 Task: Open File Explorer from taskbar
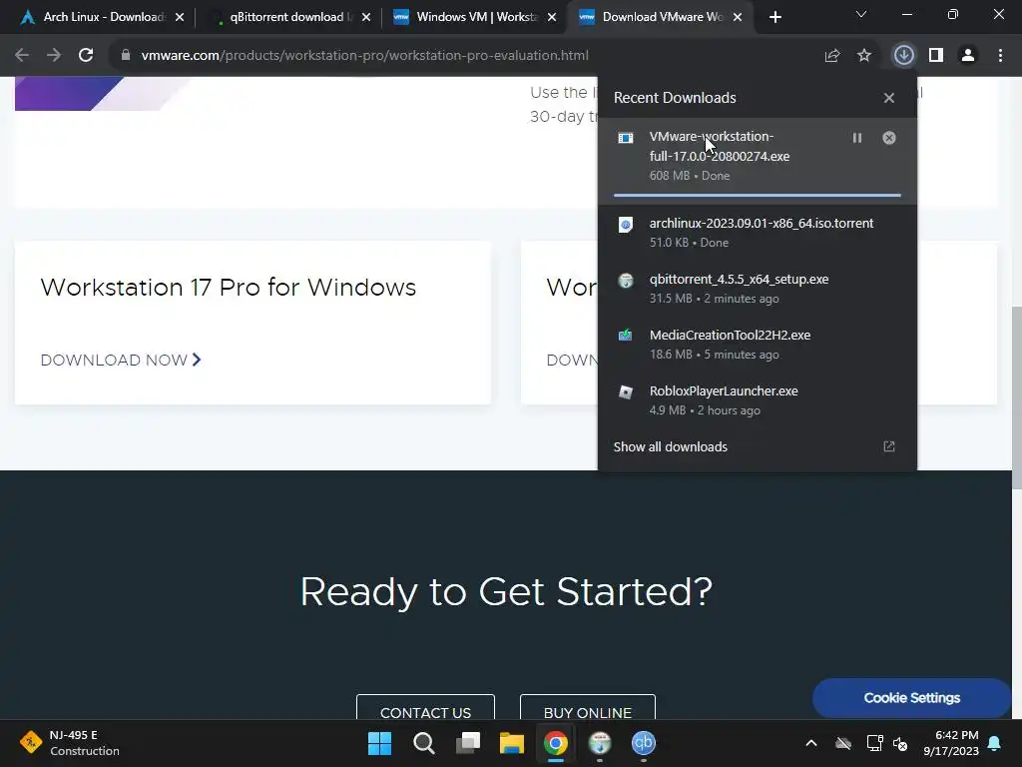point(512,743)
